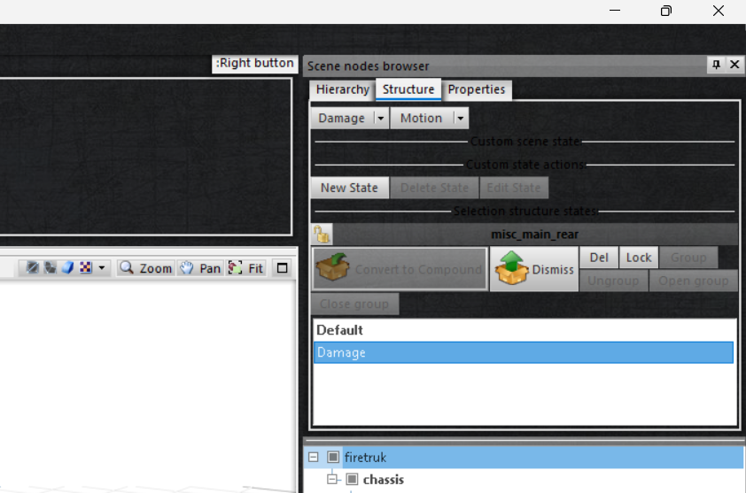Close the Scene nodes browser panel

click(x=734, y=65)
